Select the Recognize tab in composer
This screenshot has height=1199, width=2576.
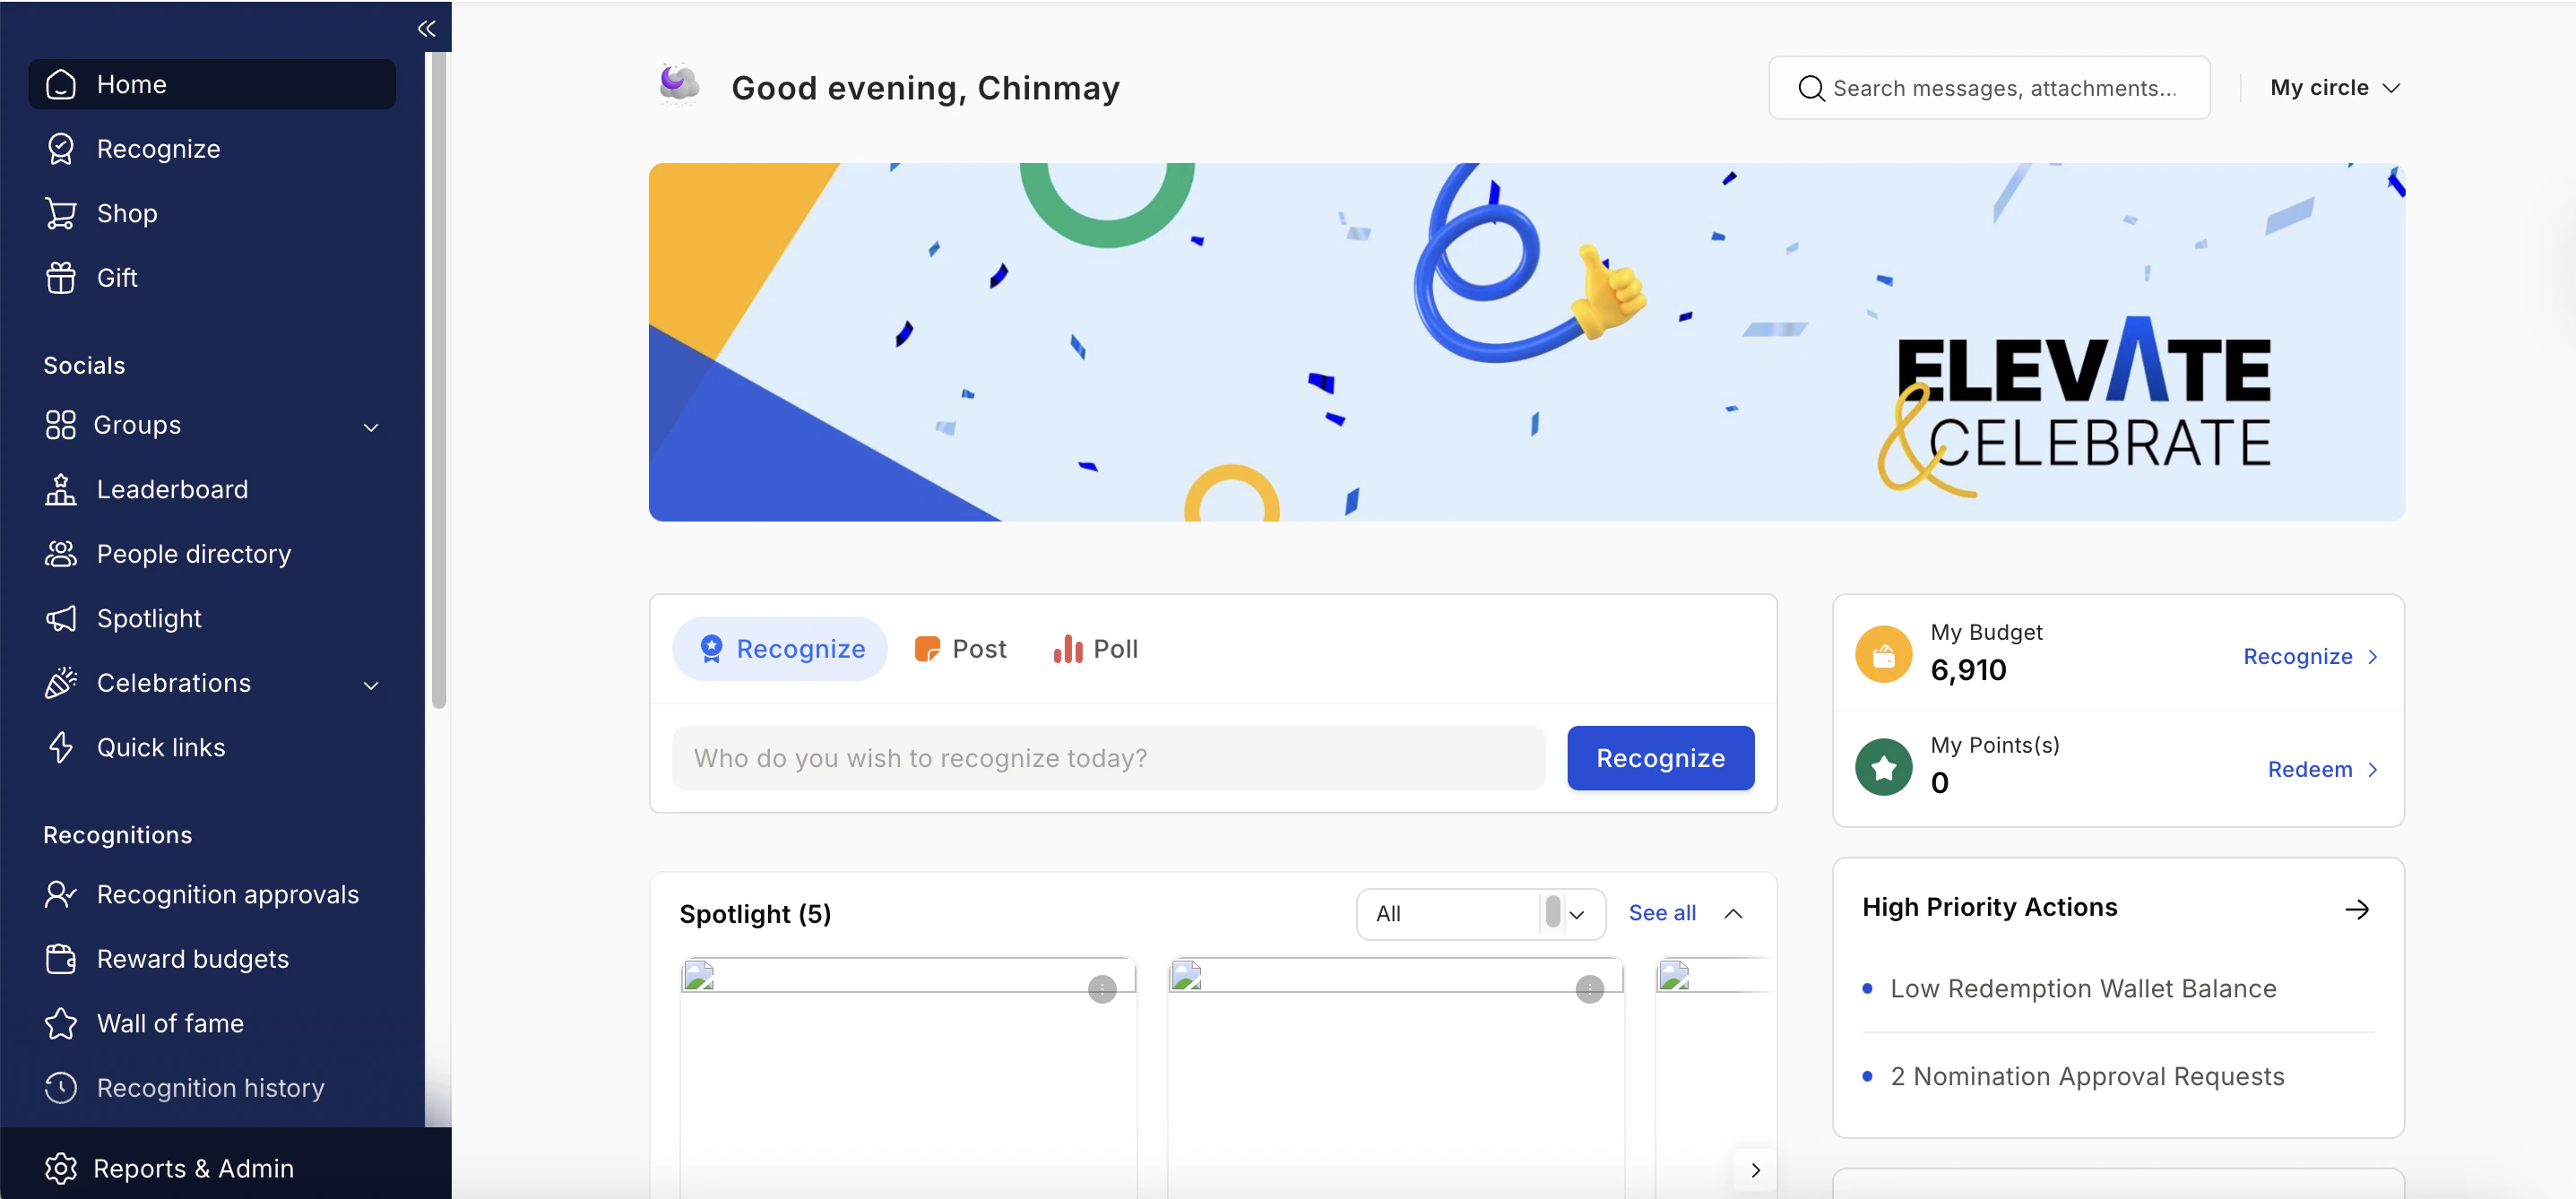(780, 649)
